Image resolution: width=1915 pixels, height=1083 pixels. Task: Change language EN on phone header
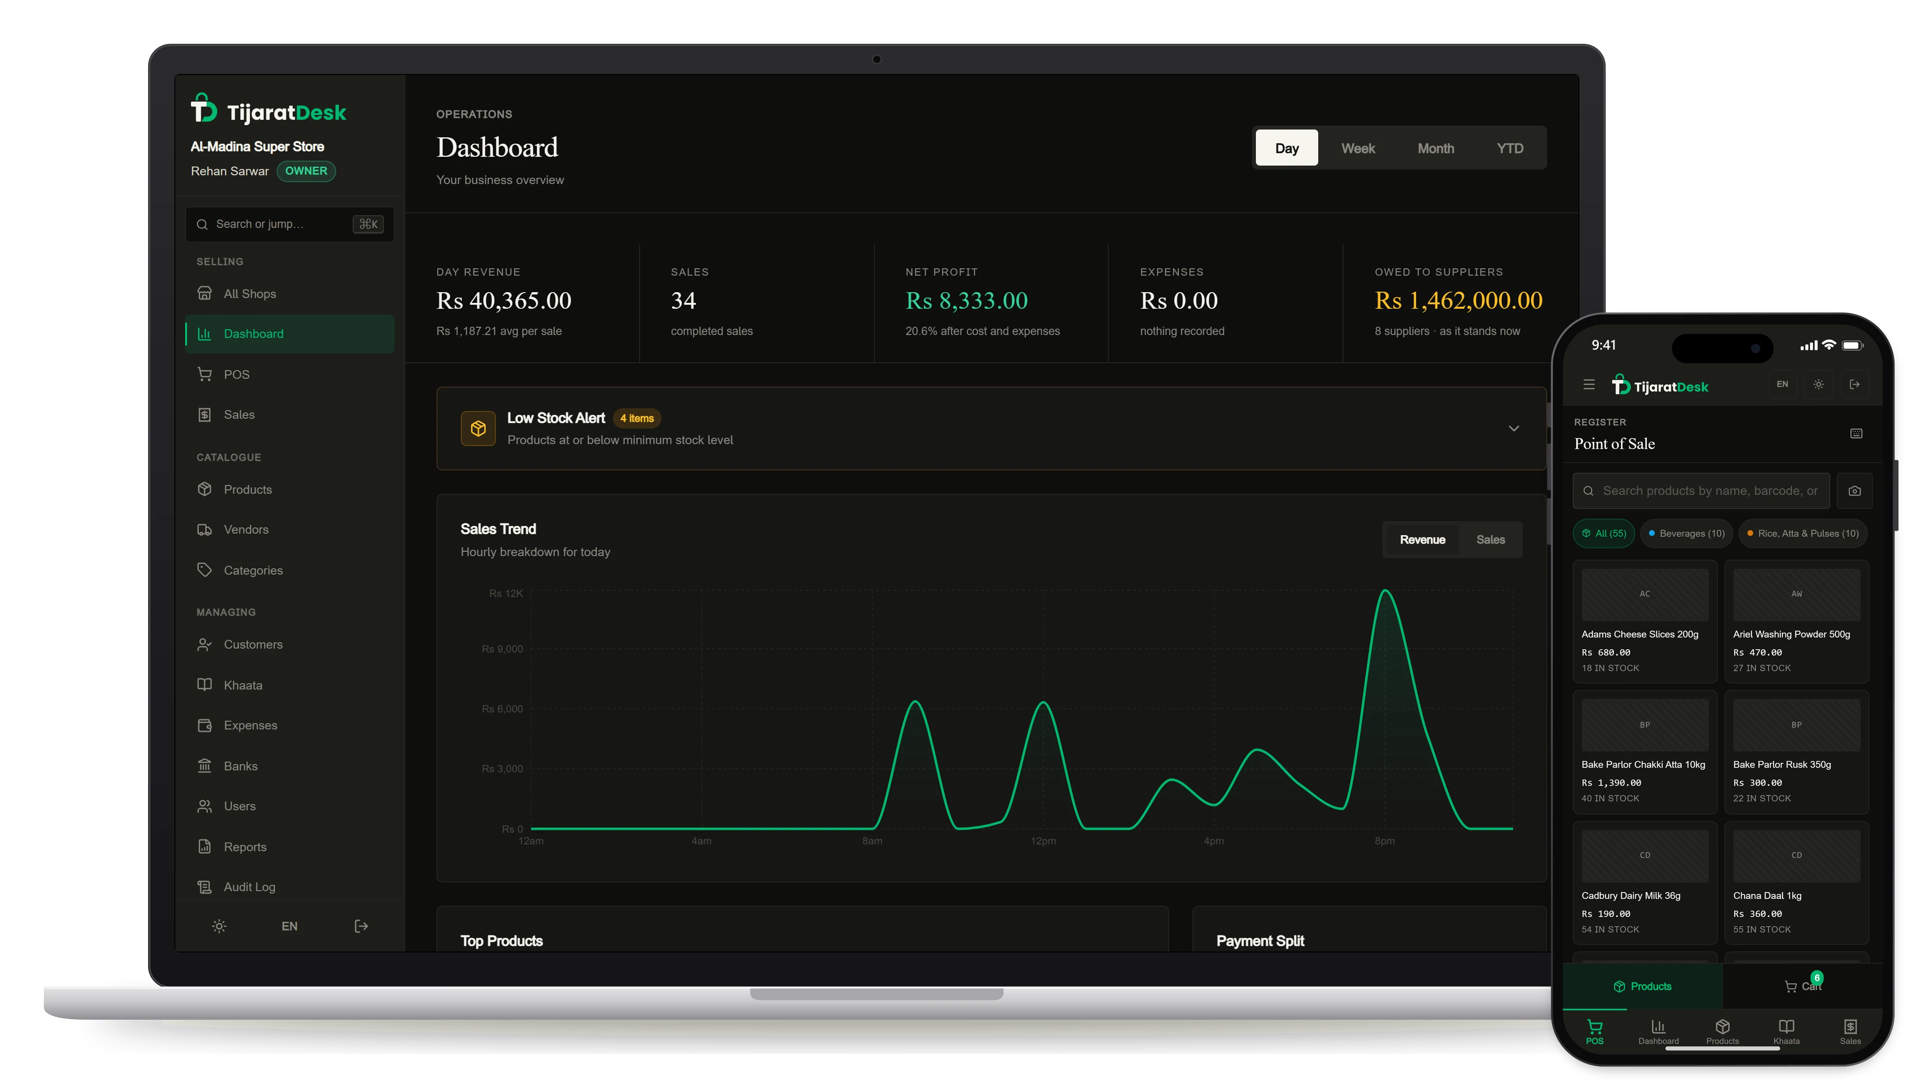1782,385
